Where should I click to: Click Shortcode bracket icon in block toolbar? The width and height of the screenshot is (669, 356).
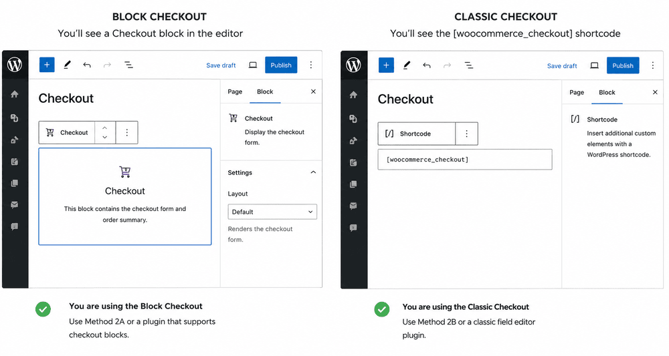point(389,134)
